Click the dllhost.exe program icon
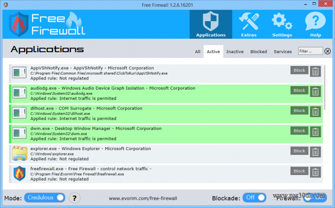Screen dimensions: 335x208 point(19,113)
